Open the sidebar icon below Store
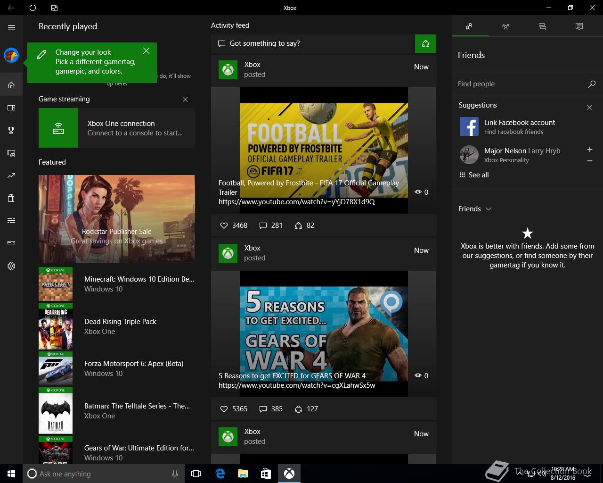This screenshot has height=483, width=603. [x=11, y=220]
